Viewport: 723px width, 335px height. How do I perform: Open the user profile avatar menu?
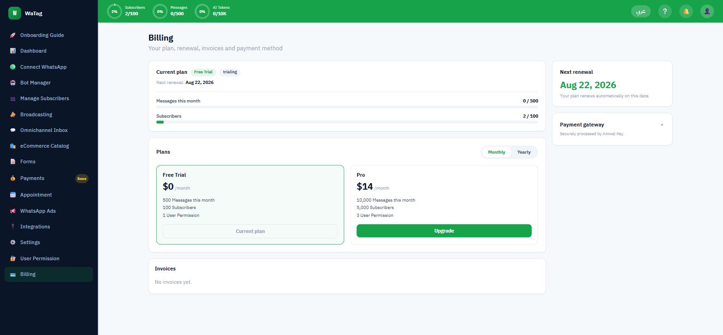point(707,12)
